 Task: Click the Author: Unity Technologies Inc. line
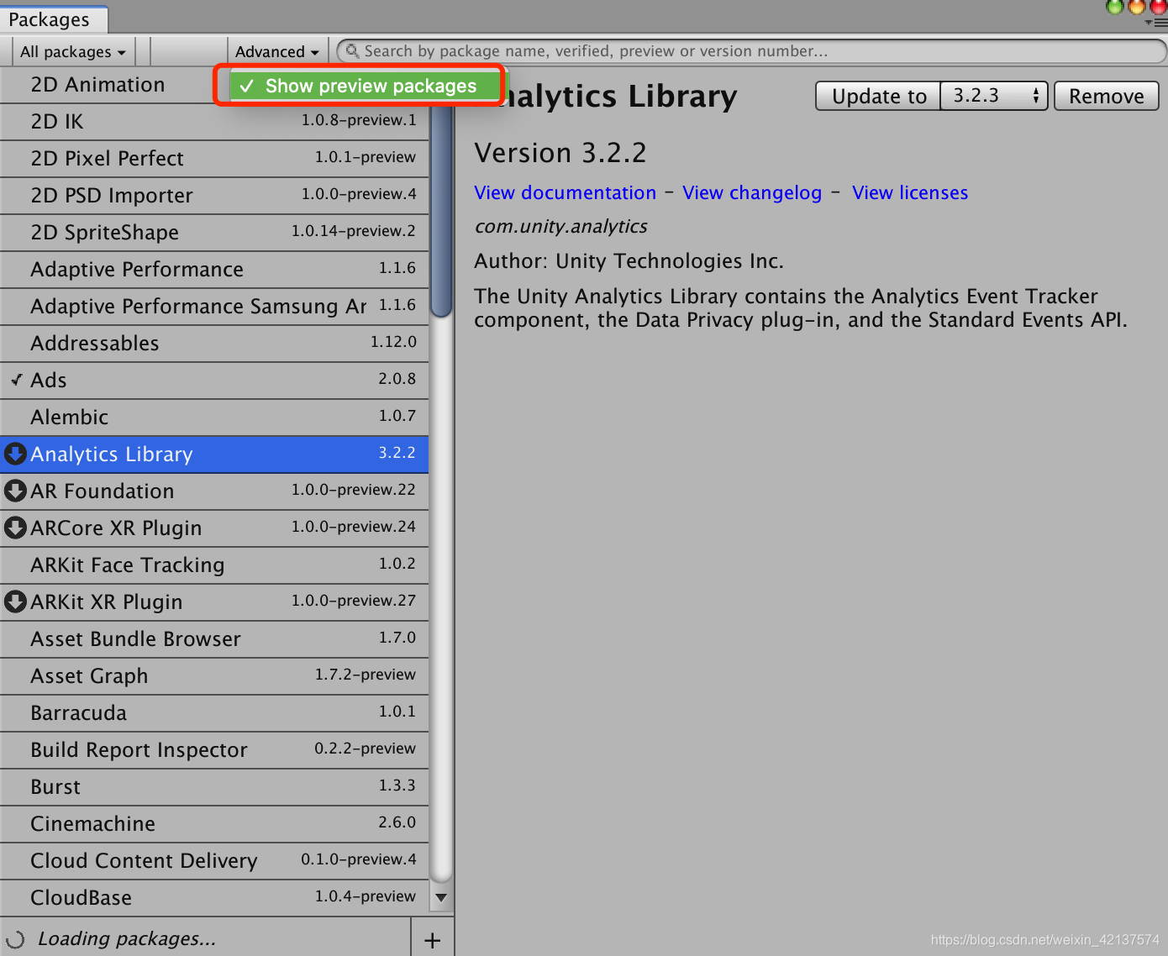629,261
